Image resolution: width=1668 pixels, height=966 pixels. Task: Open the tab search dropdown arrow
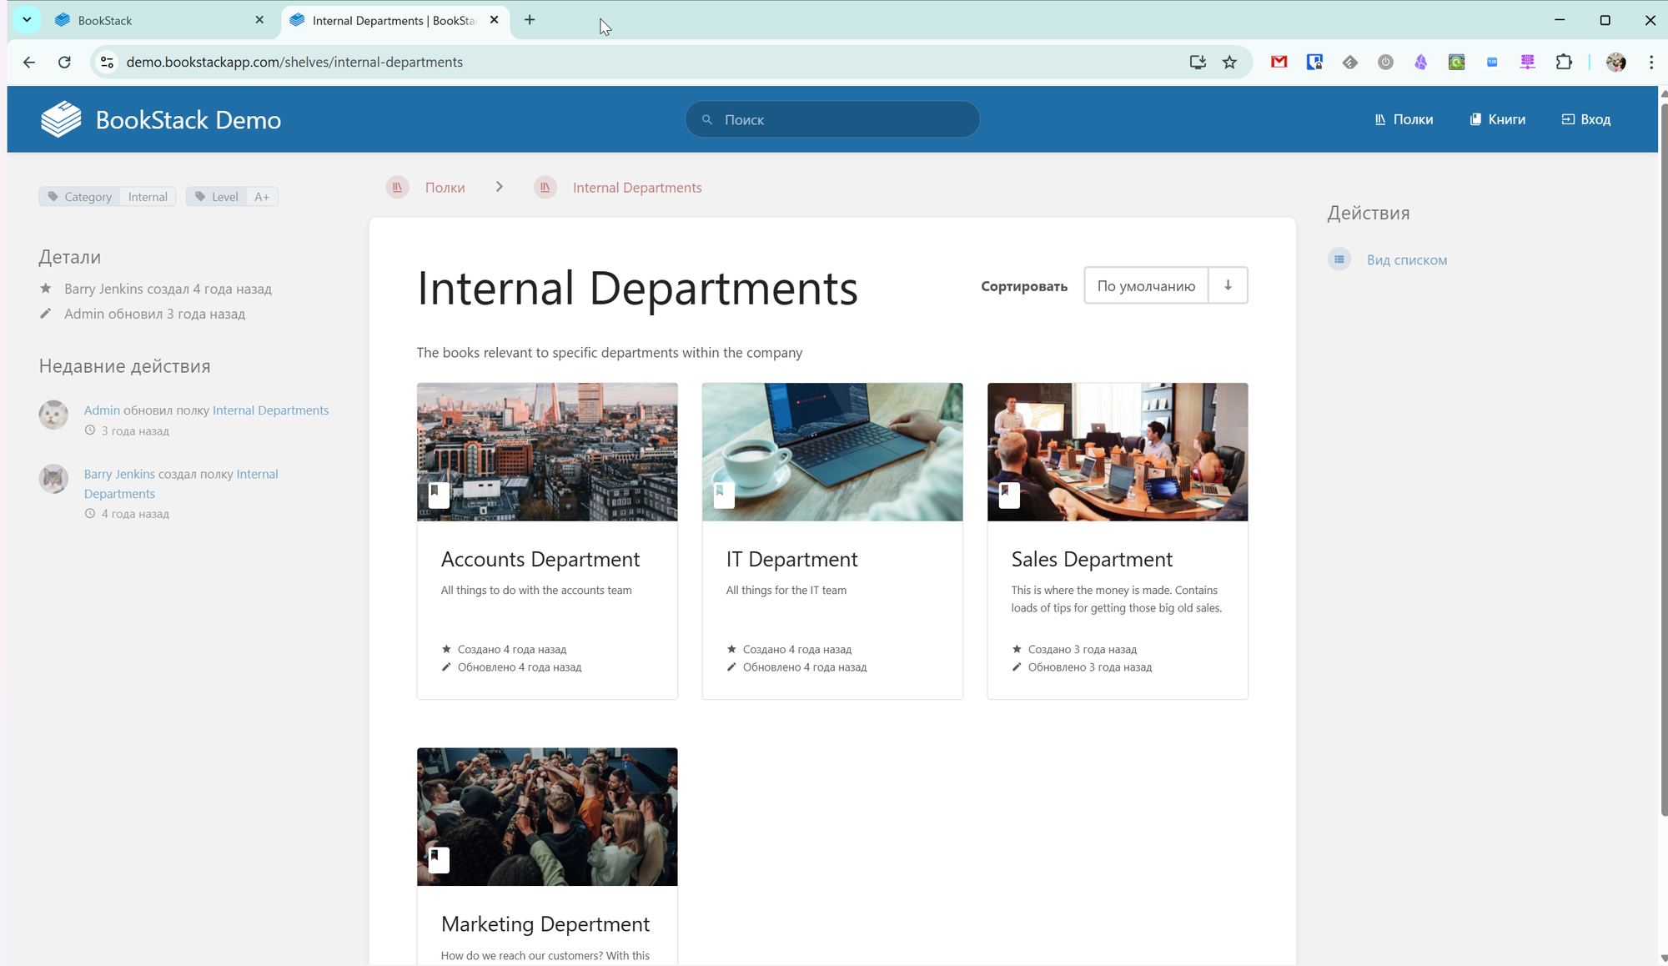pos(27,20)
